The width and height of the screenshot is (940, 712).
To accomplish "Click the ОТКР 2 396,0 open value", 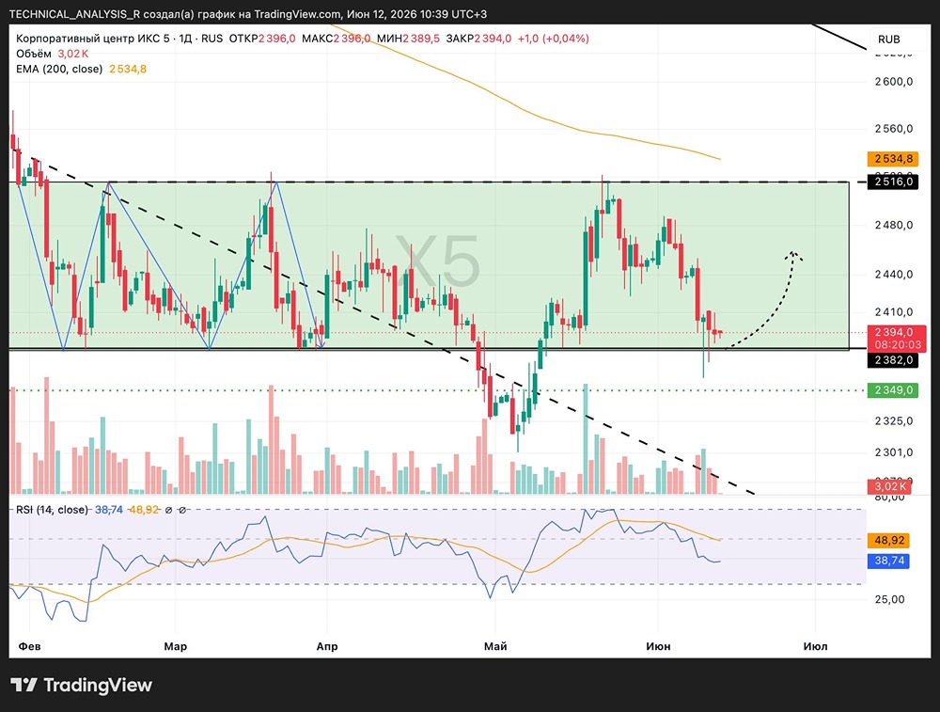I will (262, 39).
